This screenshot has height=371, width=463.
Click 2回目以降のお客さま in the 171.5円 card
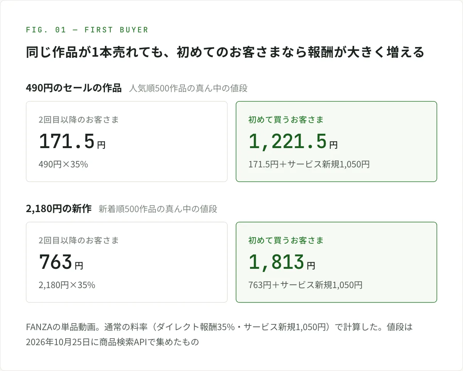(x=79, y=120)
